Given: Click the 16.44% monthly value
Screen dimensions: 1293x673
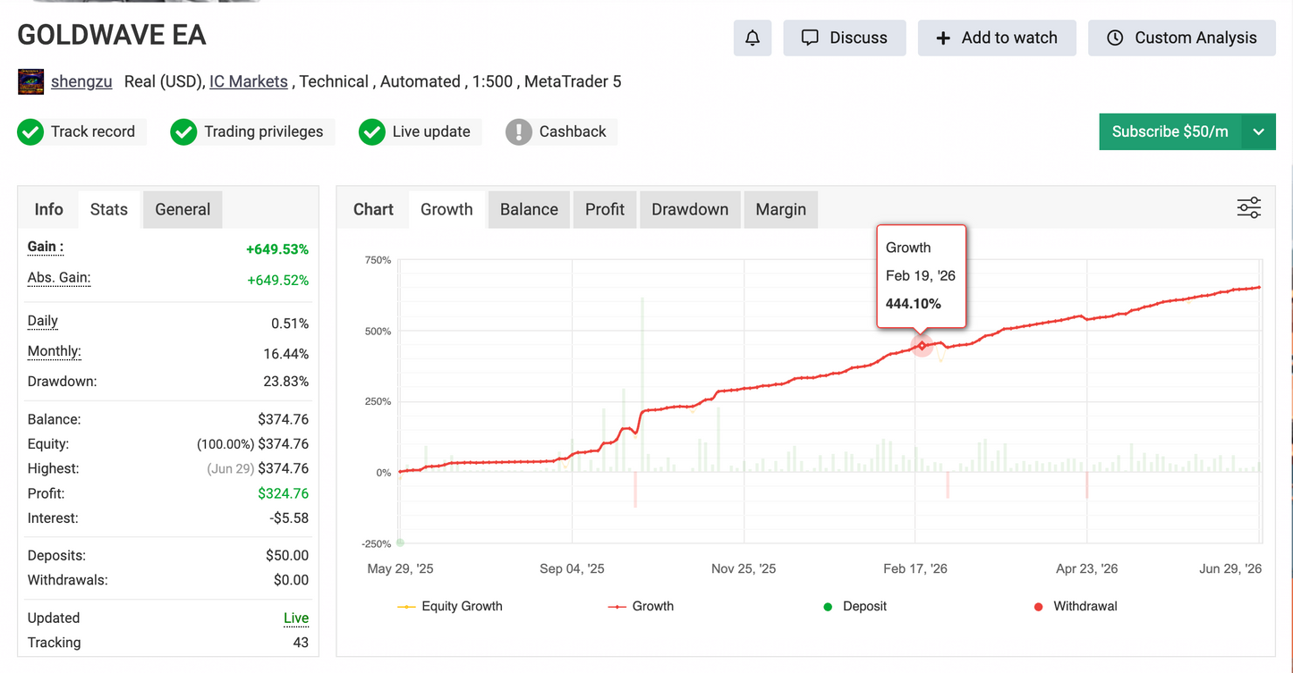Looking at the screenshot, I should point(286,354).
